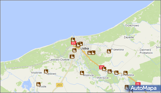Click the church icon beside Przewłoka label
The image size is (161, 93).
pos(109,51)
